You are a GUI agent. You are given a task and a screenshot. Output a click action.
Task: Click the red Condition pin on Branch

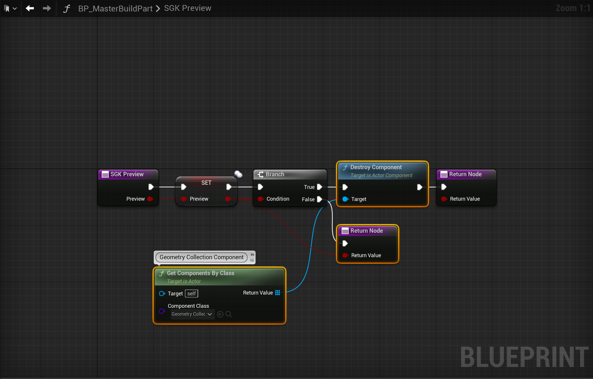[x=260, y=199]
